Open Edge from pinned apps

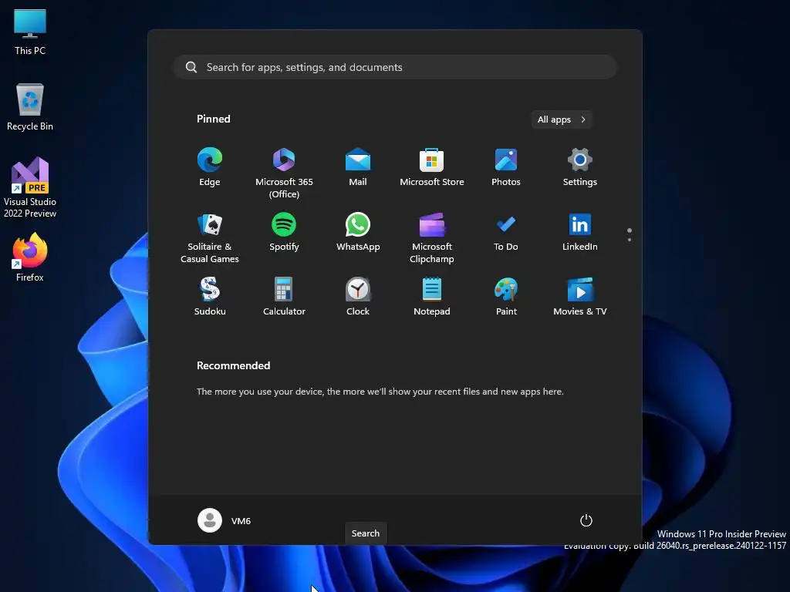pos(210,167)
